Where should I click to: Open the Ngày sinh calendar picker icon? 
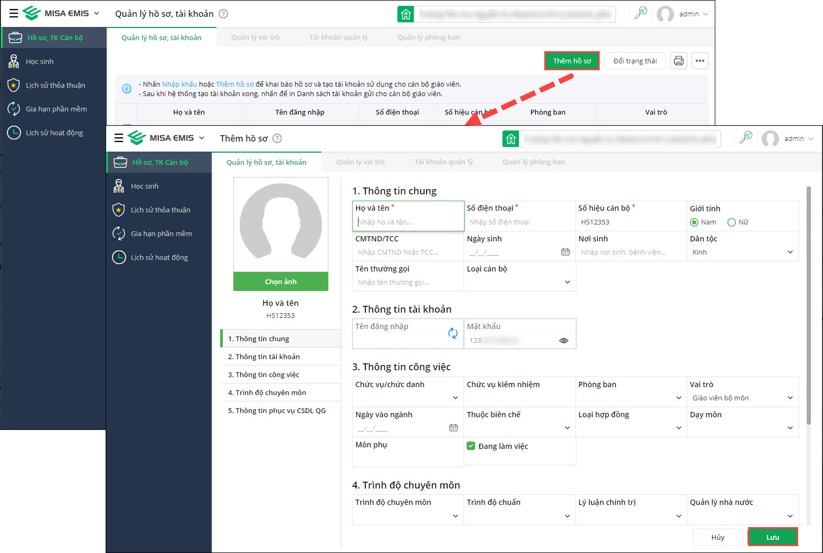coord(565,252)
